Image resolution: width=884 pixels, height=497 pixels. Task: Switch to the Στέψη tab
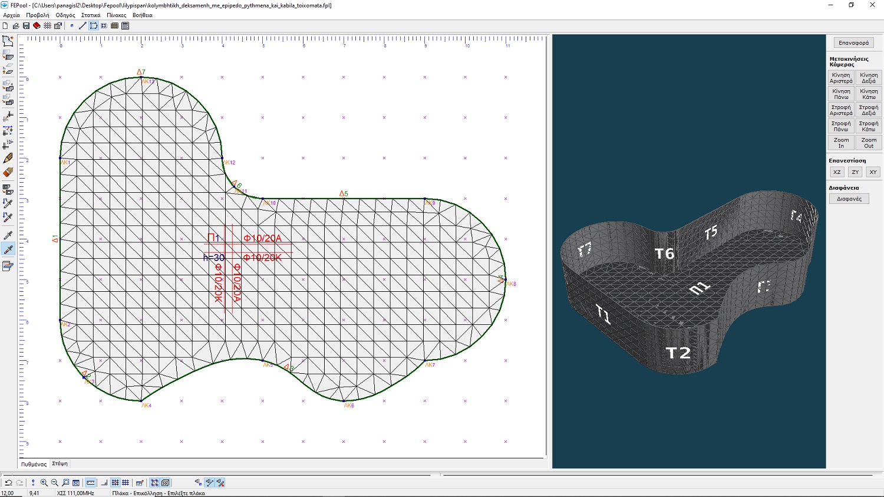tap(60, 464)
